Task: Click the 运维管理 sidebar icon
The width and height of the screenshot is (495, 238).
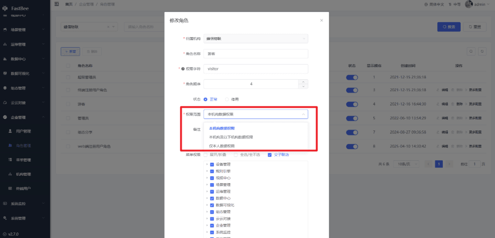Action: click(x=5, y=44)
